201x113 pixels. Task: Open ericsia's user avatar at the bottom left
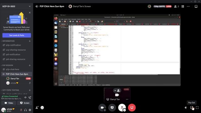pos(3,110)
